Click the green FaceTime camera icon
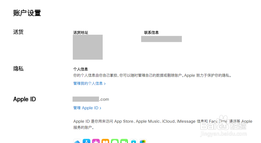Viewport: 261px width, 143px height. tap(124, 141)
